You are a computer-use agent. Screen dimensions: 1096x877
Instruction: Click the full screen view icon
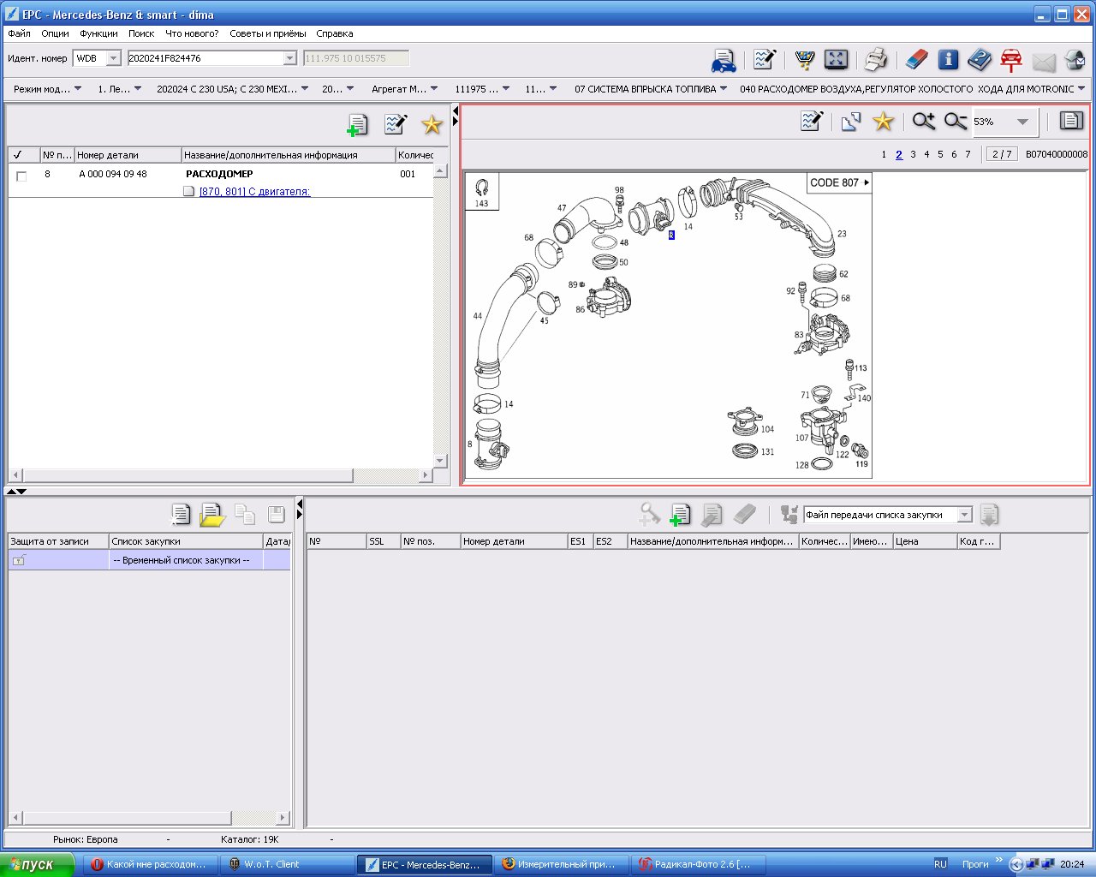(836, 59)
